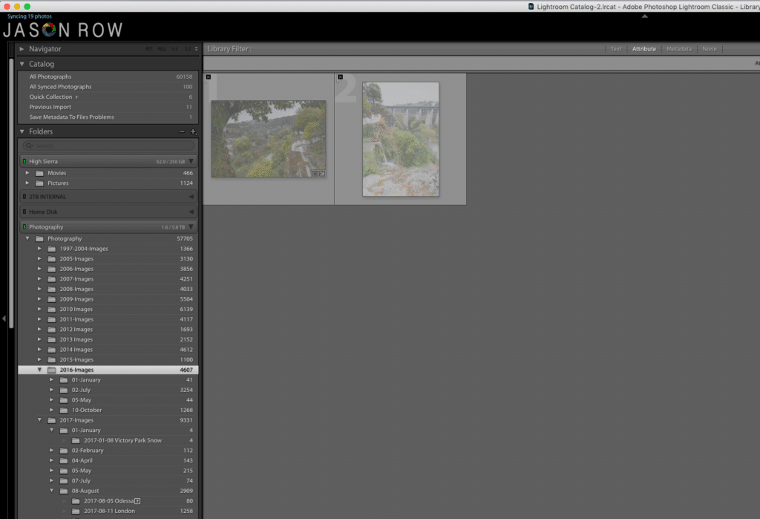Screen dimensions: 760x519
Task: Turn off filters with None
Action: [710, 49]
